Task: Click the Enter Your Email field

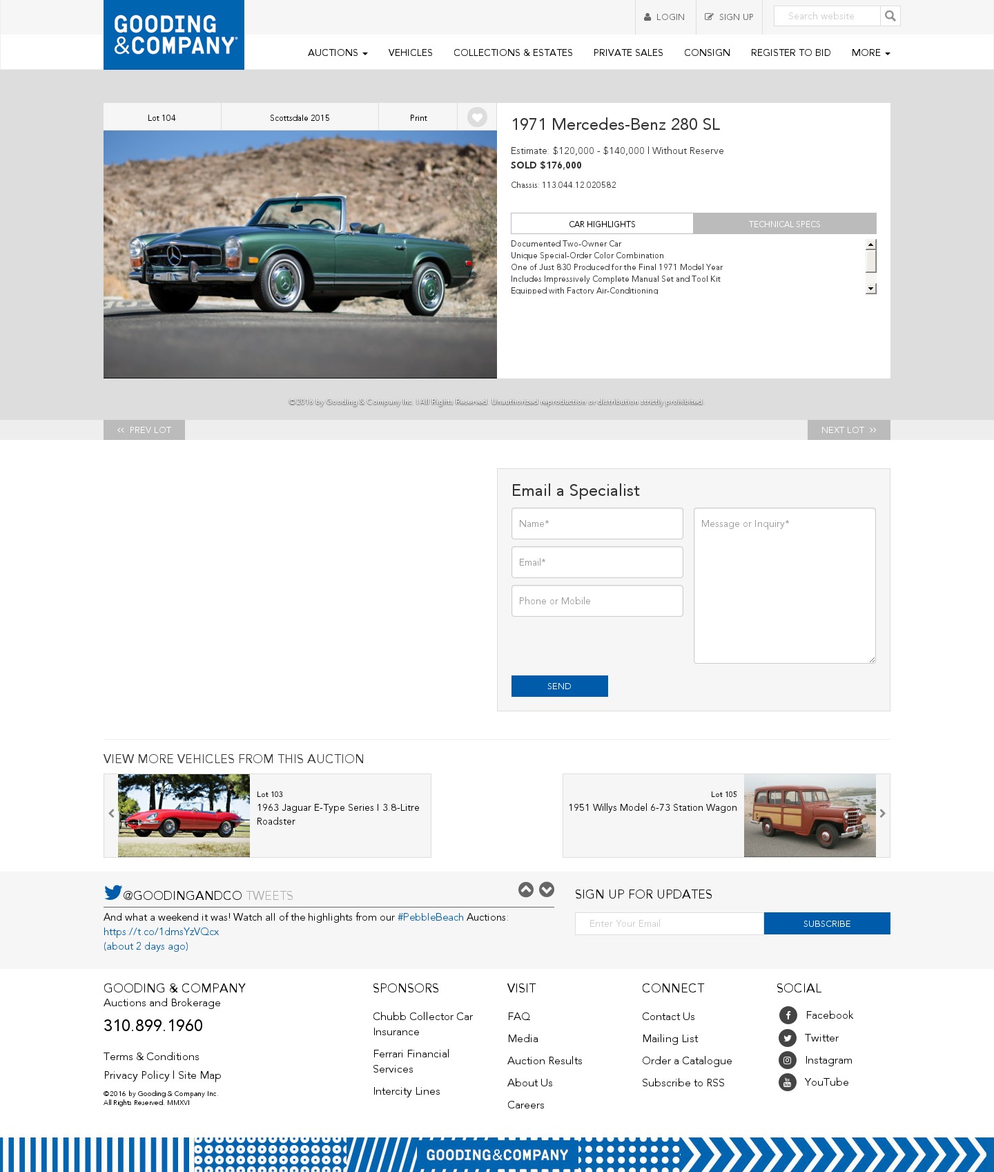Action: point(670,923)
